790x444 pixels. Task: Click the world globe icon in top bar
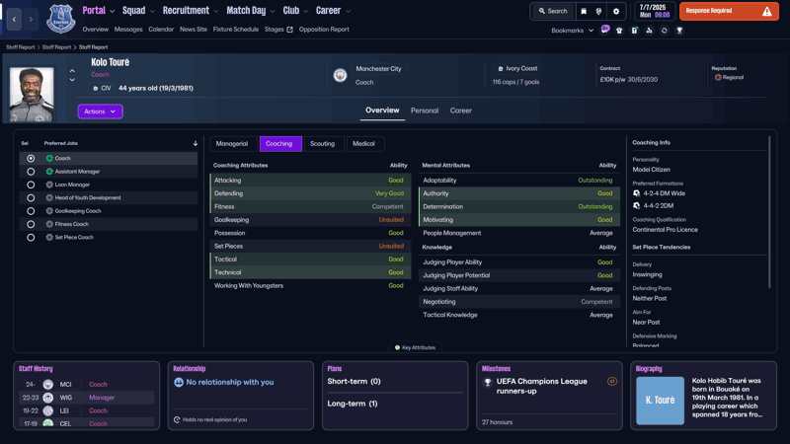click(598, 11)
